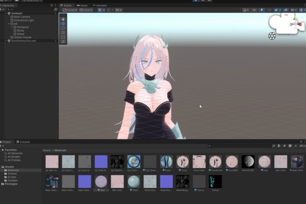Select the Rect tool
This screenshot has width=306, height=204.
point(63,37)
